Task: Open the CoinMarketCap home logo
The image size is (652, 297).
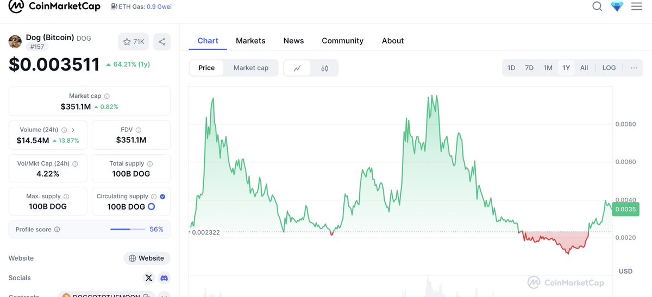Action: [x=53, y=7]
